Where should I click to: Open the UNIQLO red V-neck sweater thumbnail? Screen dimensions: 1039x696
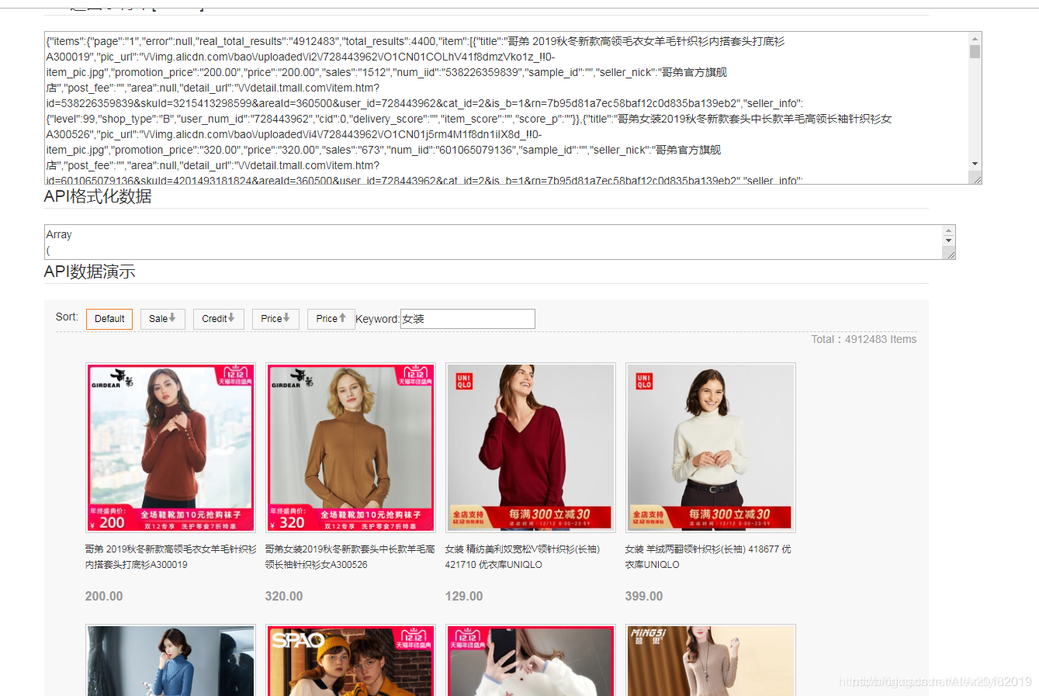(531, 448)
